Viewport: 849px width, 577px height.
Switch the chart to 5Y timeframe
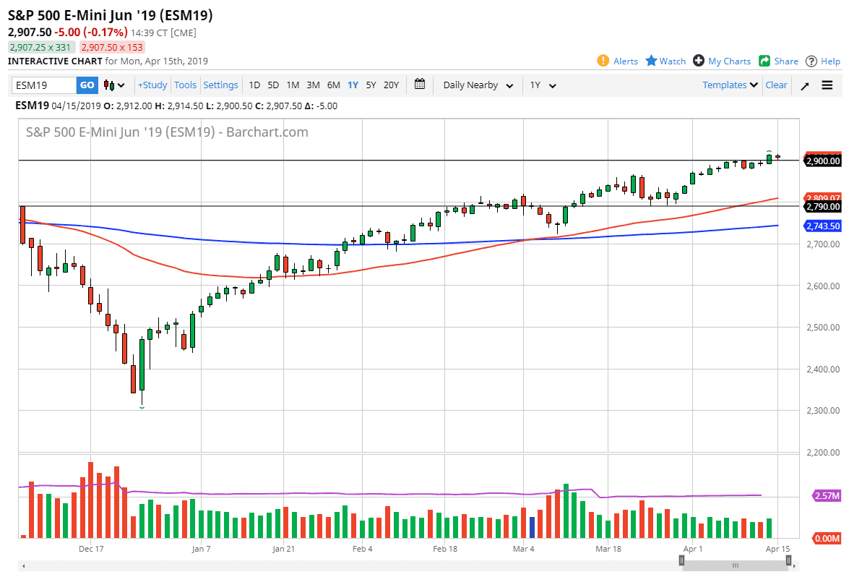pyautogui.click(x=371, y=85)
